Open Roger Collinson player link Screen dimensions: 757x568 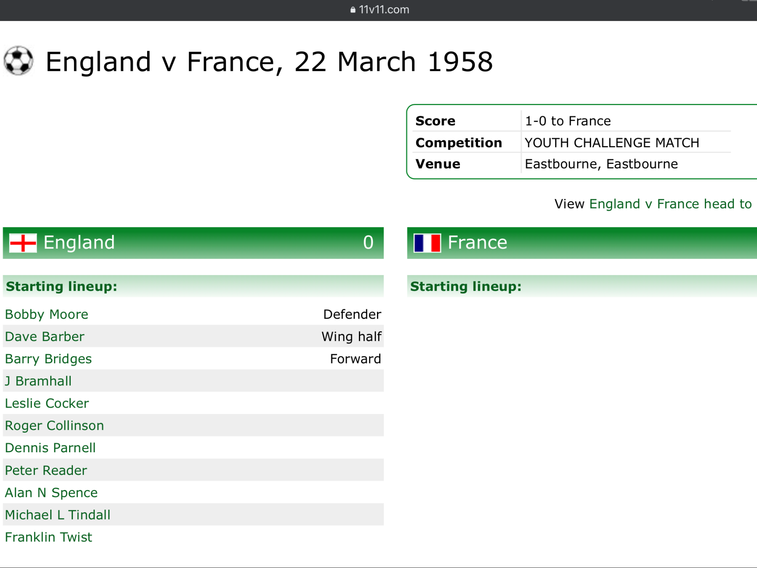click(54, 425)
